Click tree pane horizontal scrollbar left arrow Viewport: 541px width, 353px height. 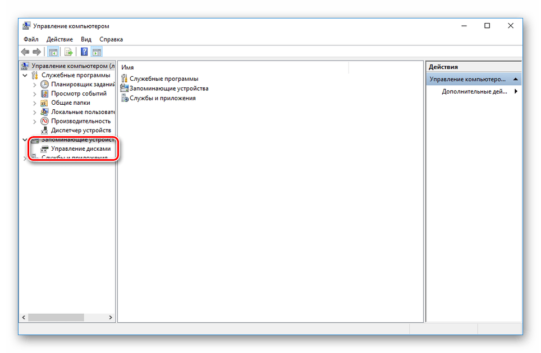point(24,318)
